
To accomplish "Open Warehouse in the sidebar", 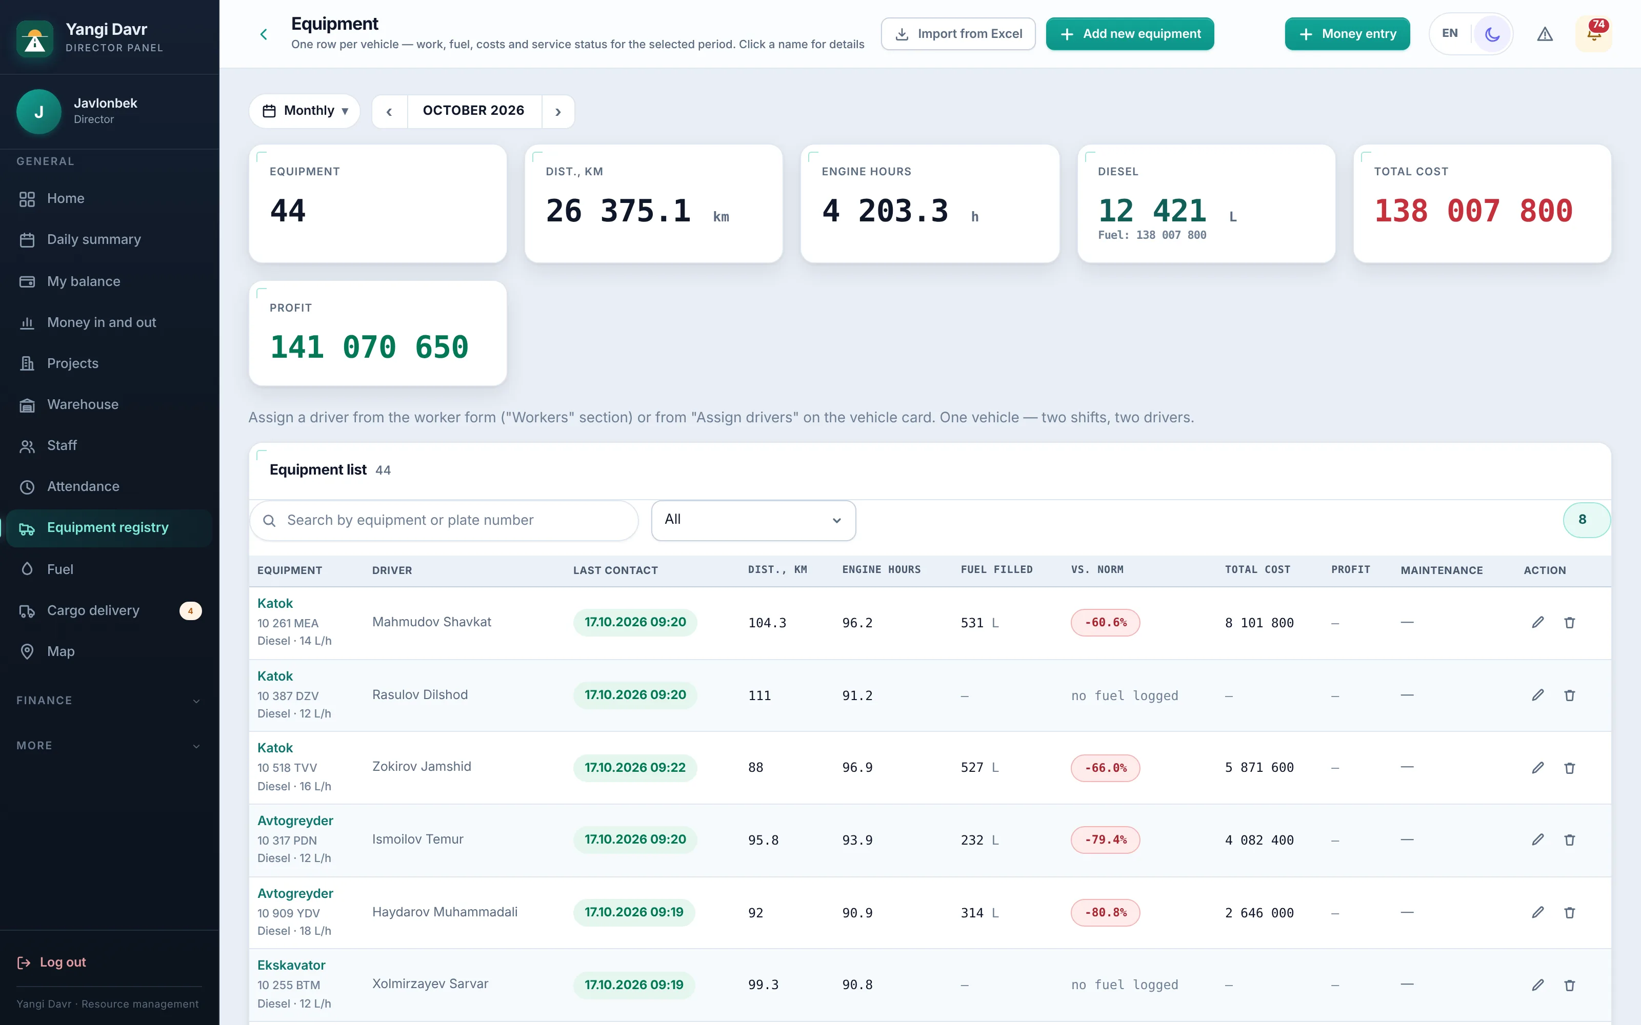I will click(109, 405).
